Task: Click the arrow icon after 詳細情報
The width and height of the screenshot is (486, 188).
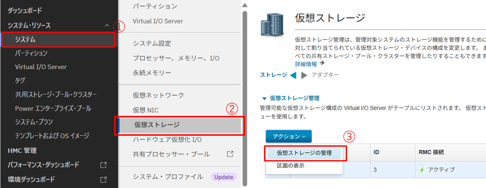Action: (322, 63)
